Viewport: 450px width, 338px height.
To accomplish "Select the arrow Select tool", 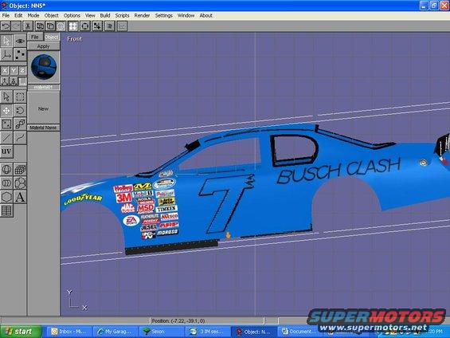I will (x=6, y=96).
